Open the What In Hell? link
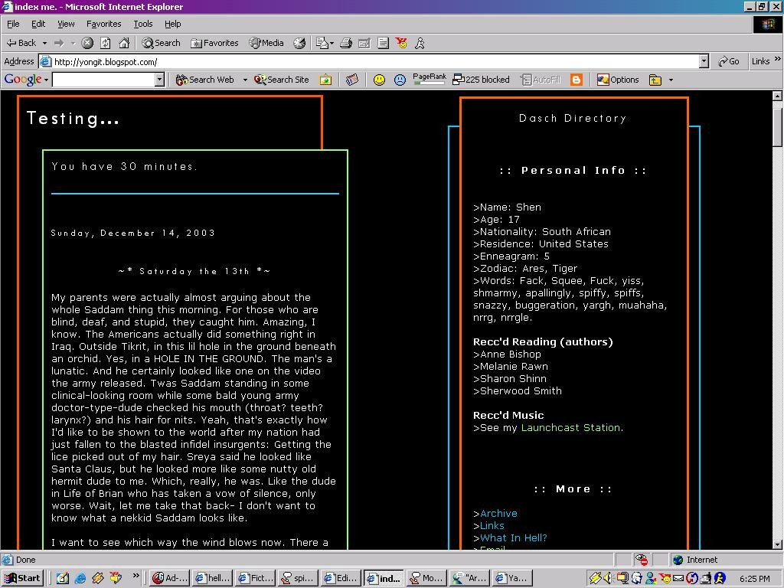The image size is (784, 588). click(x=514, y=538)
